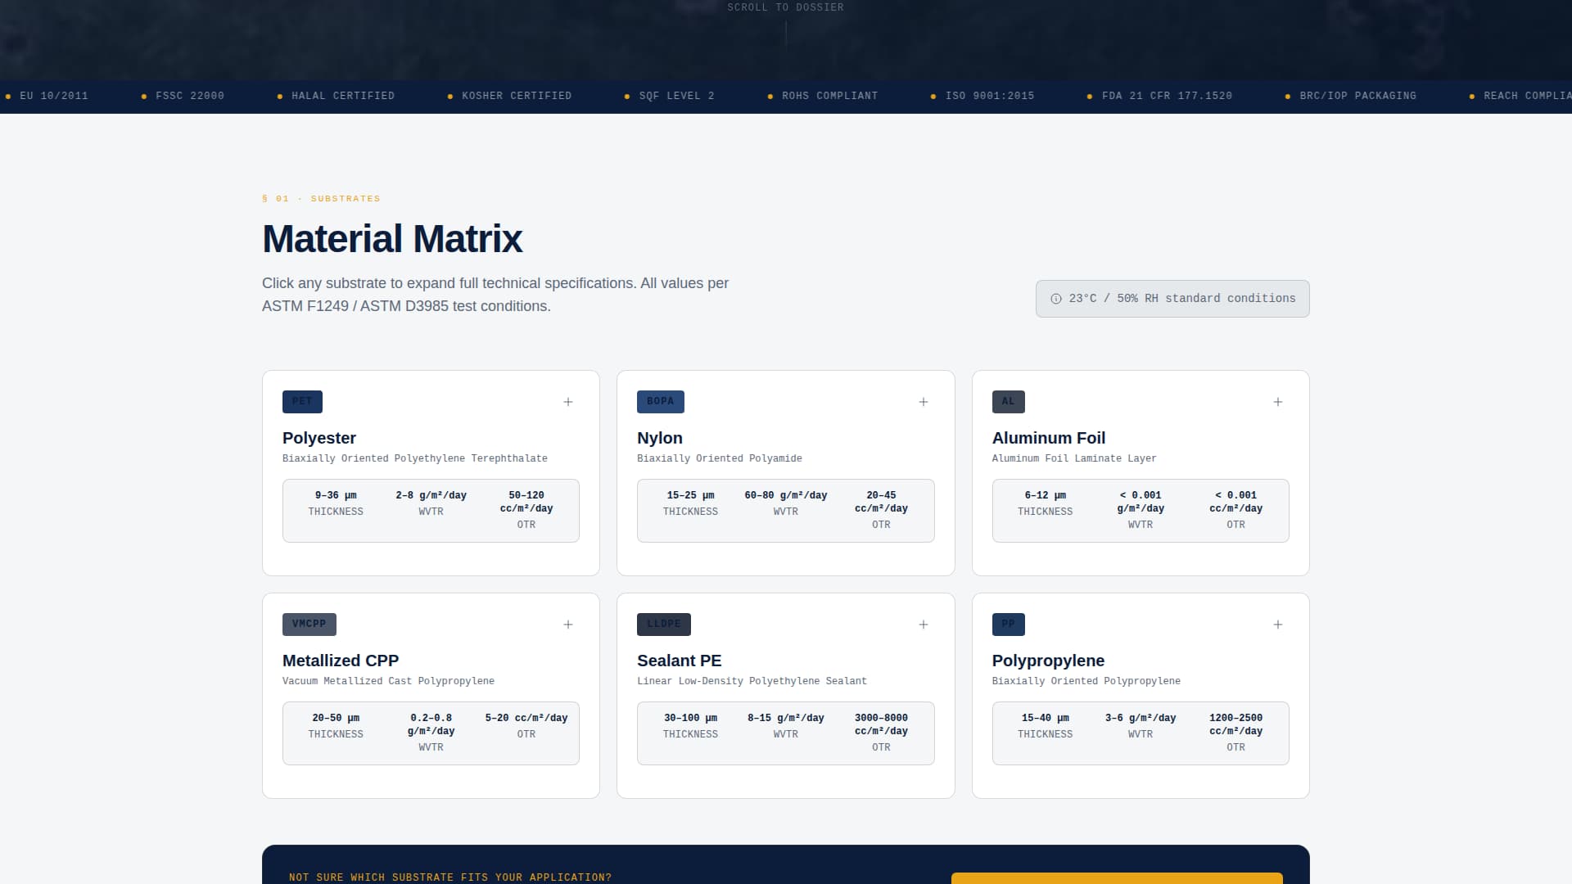Click FDA 21 CFR 177.1520 ticker item
Viewport: 1572px width, 884px height.
(x=1166, y=96)
